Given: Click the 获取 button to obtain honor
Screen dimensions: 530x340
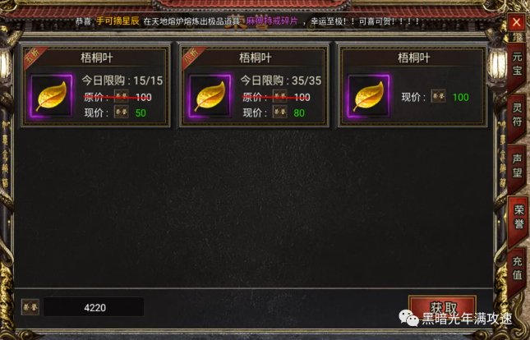Looking at the screenshot, I should click(x=442, y=307).
